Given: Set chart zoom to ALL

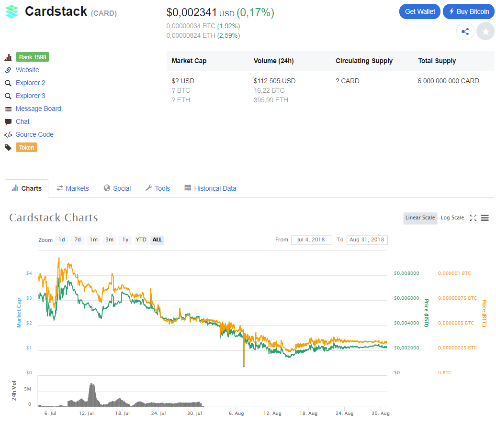Looking at the screenshot, I should 157,240.
